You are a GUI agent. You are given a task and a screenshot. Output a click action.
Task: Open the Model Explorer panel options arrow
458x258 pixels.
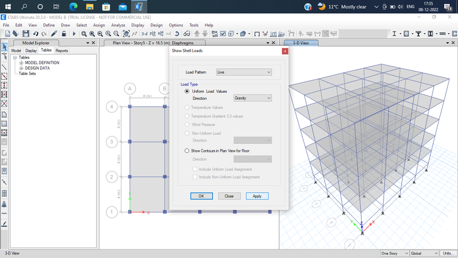[88, 43]
